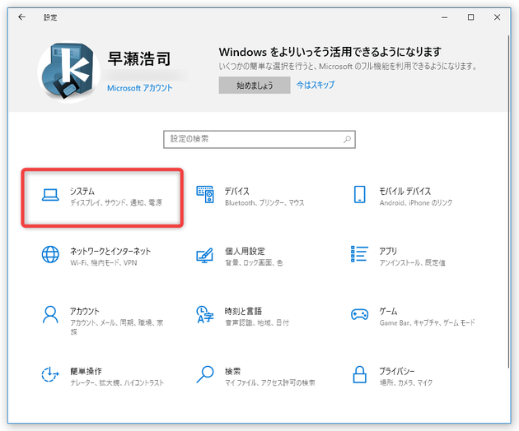Viewport: 519px width, 431px height.
Task: Open the システム category title
Action: [82, 191]
